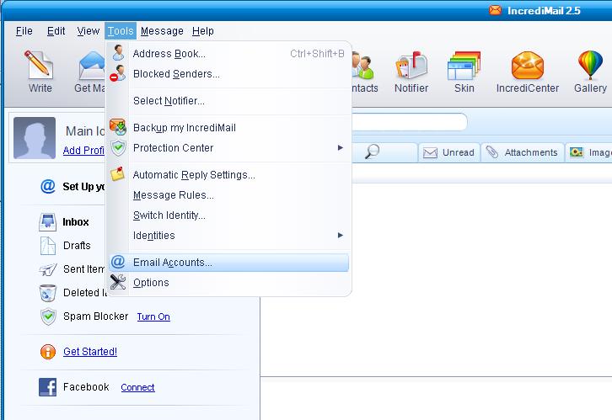Choose Email Accounts... menu entry
This screenshot has width=612, height=420.
pyautogui.click(x=228, y=263)
